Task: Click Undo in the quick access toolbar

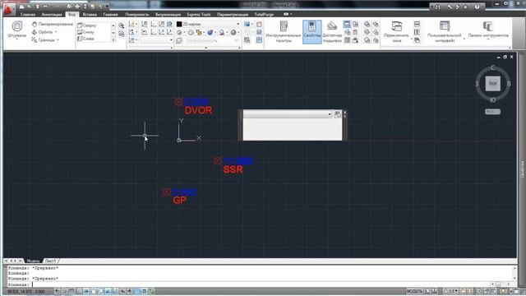Action: tap(45, 7)
